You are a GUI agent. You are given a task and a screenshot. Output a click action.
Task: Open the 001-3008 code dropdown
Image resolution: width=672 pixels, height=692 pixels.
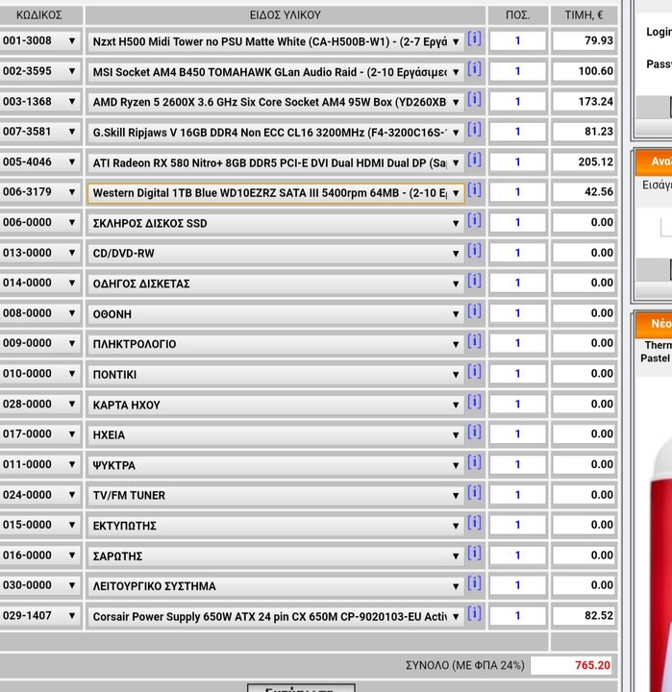click(x=39, y=40)
